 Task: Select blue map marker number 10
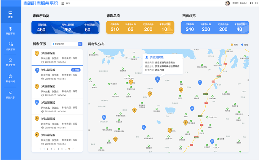212,141
